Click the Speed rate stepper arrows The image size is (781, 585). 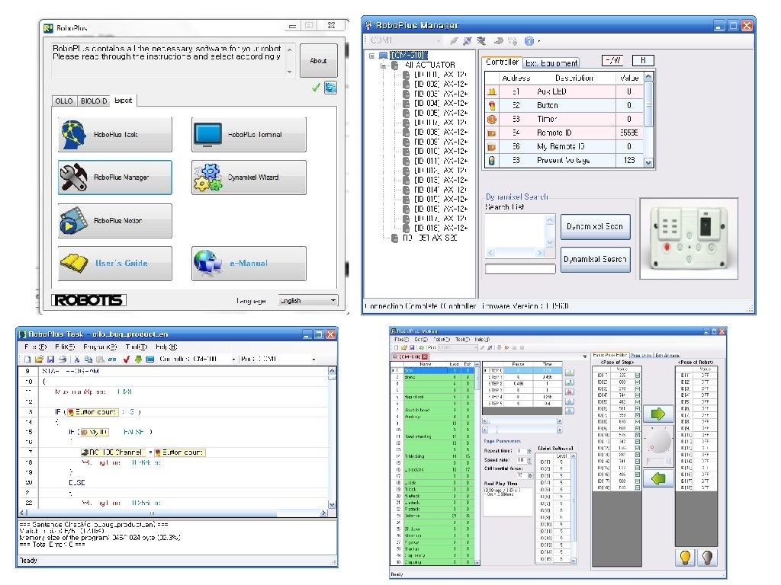[x=529, y=461]
